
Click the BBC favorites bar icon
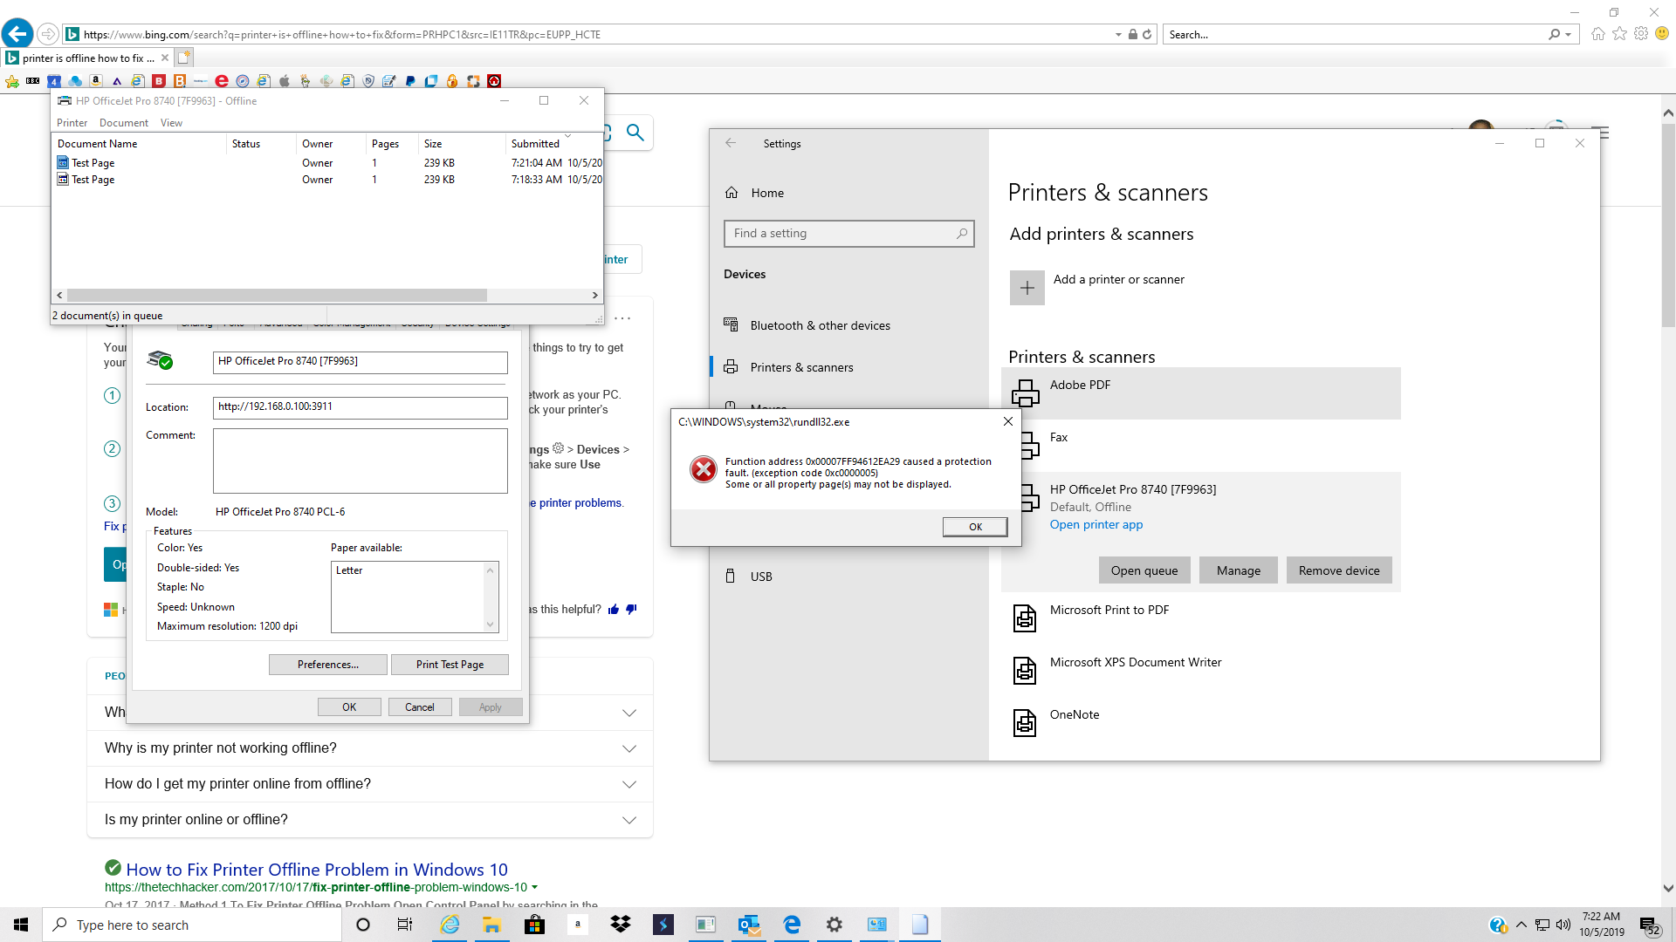pos(33,81)
